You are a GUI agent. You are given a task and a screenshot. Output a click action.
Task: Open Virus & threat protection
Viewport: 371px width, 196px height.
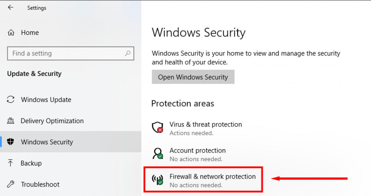pos(205,124)
